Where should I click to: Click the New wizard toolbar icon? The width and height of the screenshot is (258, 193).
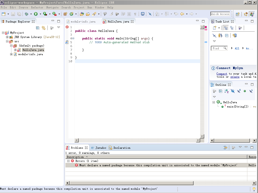pyautogui.click(x=4, y=14)
